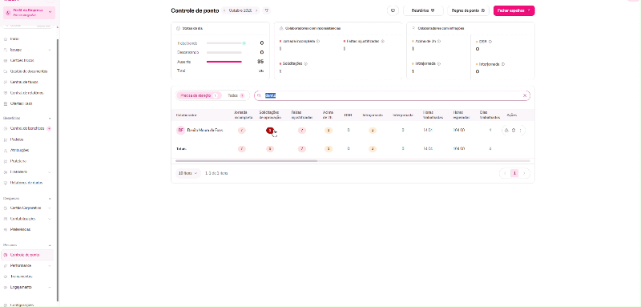Screen dimensions: 641x307
Task: Open the filter icon next to the month selector
Action: [x=267, y=10]
